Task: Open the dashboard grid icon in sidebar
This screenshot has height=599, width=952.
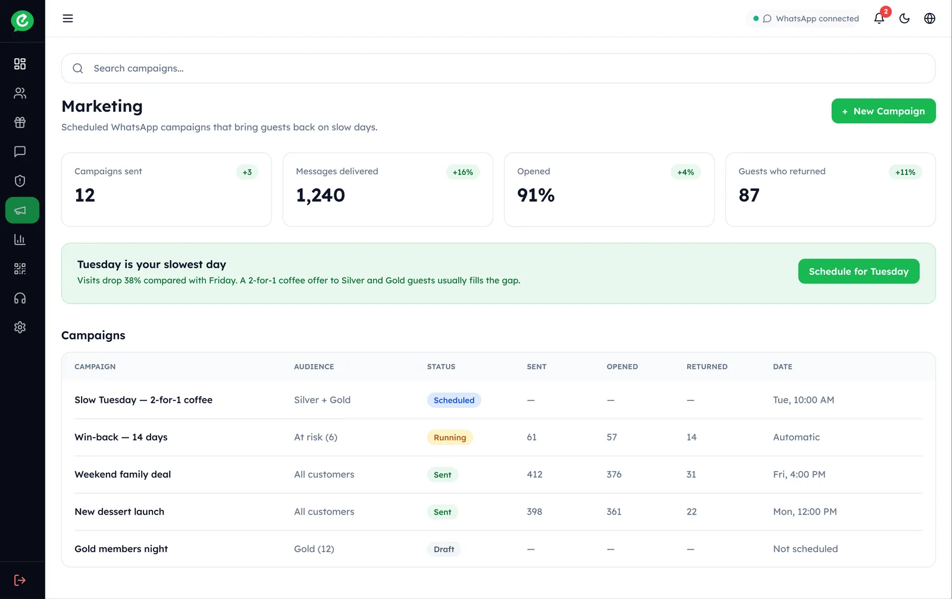Action: click(20, 64)
